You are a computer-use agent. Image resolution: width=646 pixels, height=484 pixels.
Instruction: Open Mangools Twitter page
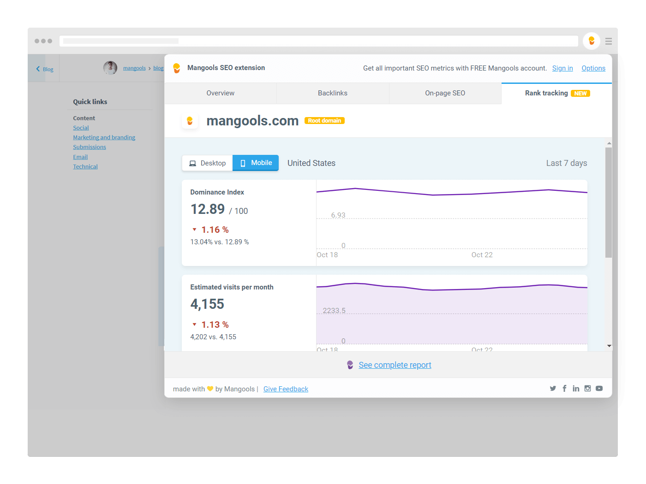[553, 389]
